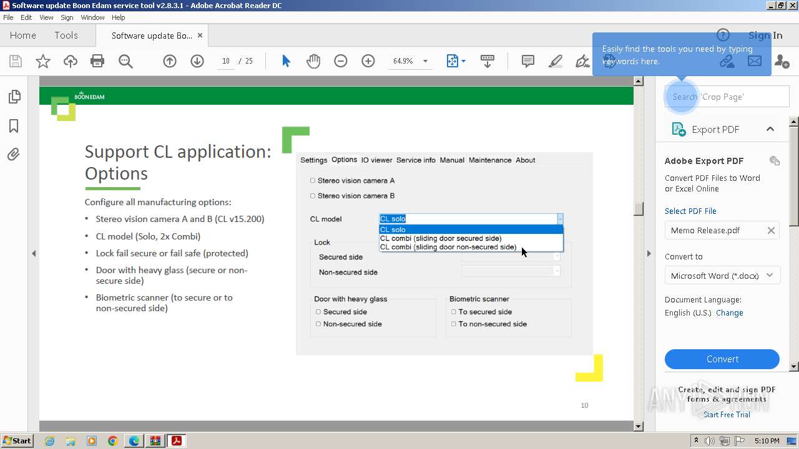Collapse left navigation pane arrow
The height and width of the screenshot is (449, 799).
pos(34,253)
